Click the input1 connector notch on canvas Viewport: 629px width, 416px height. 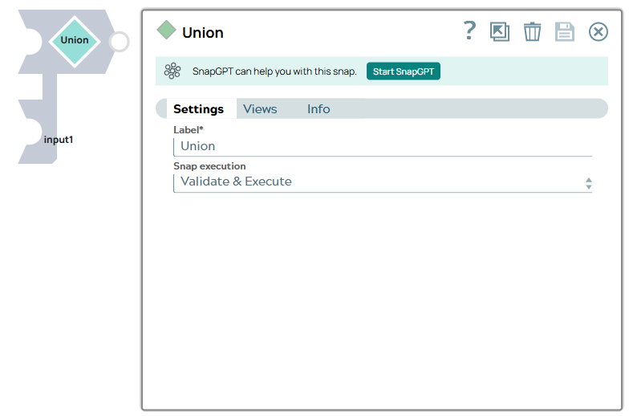[x=29, y=133]
